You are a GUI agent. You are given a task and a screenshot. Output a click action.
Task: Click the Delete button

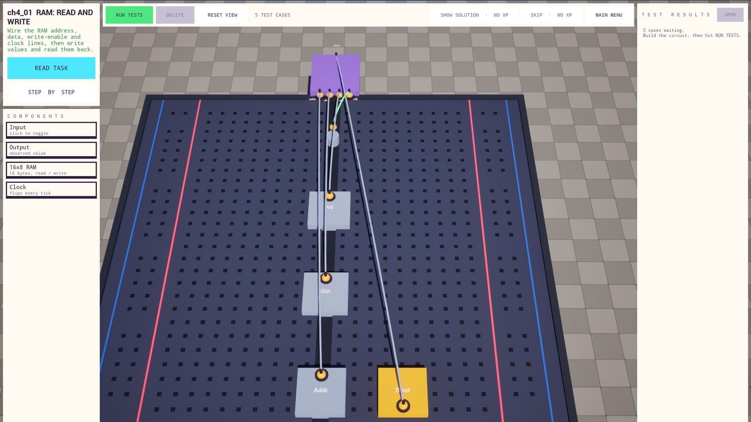[175, 15]
